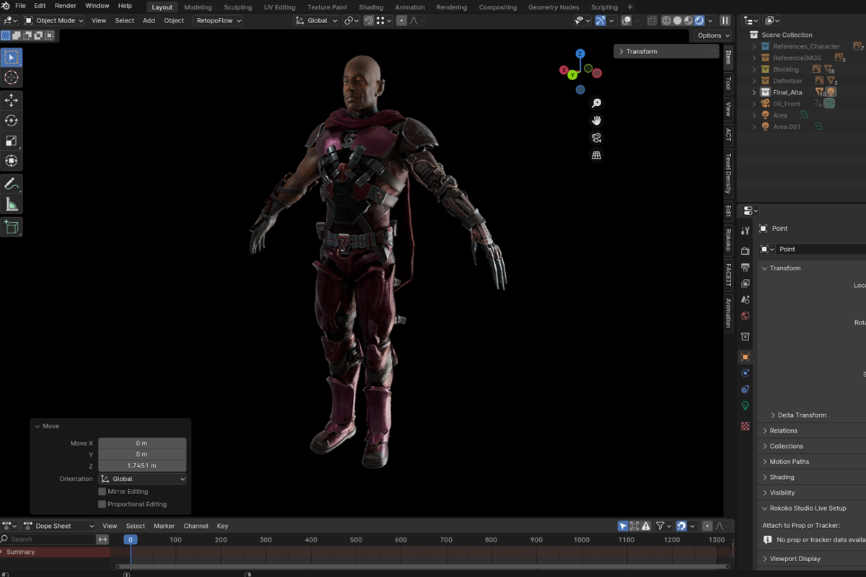The image size is (866, 577).
Task: Switch to the Sculpting workspace tab
Action: [x=237, y=7]
